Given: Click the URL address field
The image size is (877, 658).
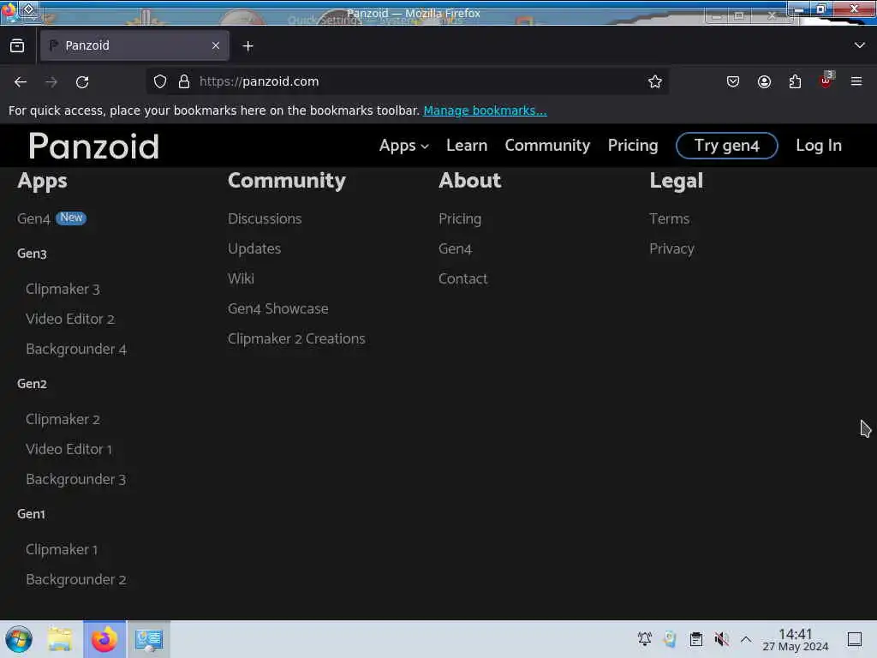Looking at the screenshot, I should 409,81.
